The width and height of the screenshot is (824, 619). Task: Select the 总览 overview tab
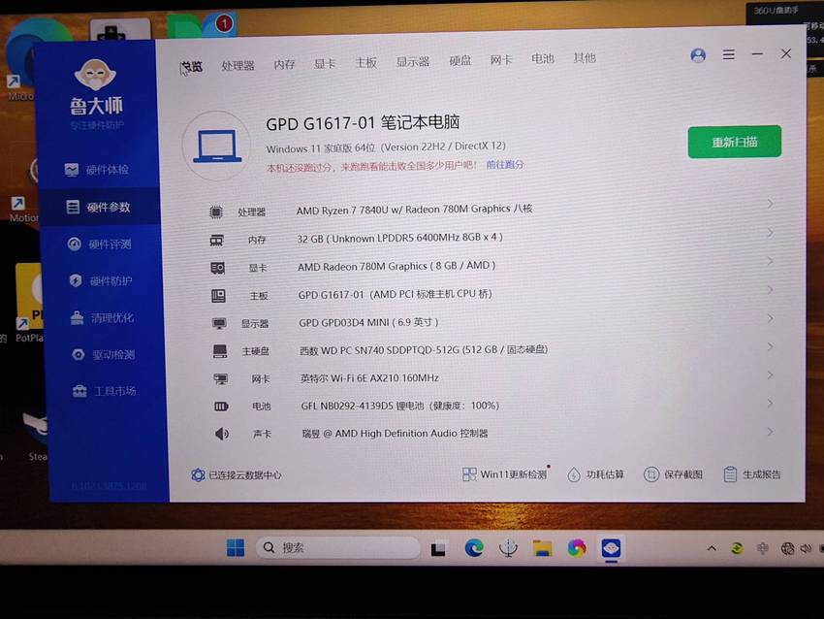click(191, 67)
